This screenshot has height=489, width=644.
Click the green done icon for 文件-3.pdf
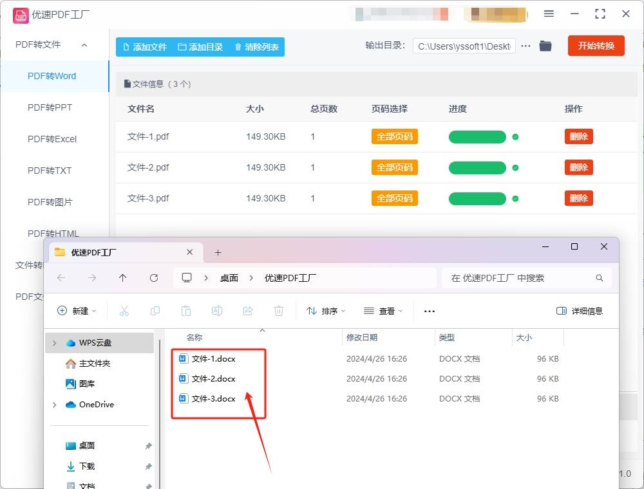tap(515, 199)
